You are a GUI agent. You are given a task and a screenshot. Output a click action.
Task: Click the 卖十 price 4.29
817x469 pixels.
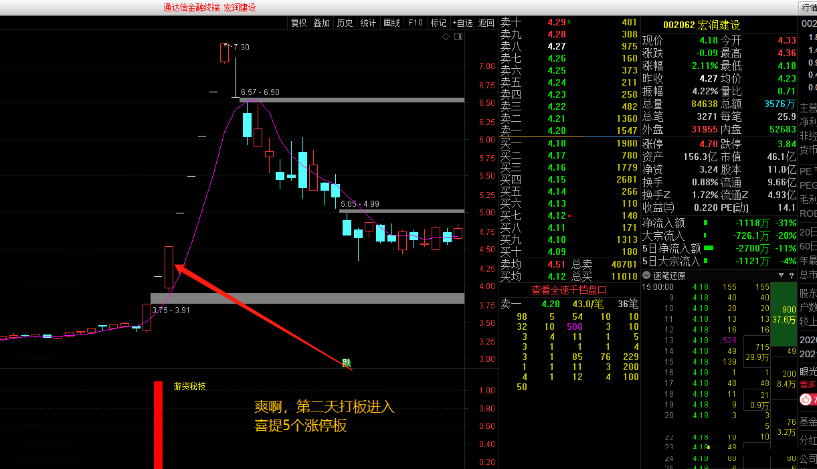point(557,22)
